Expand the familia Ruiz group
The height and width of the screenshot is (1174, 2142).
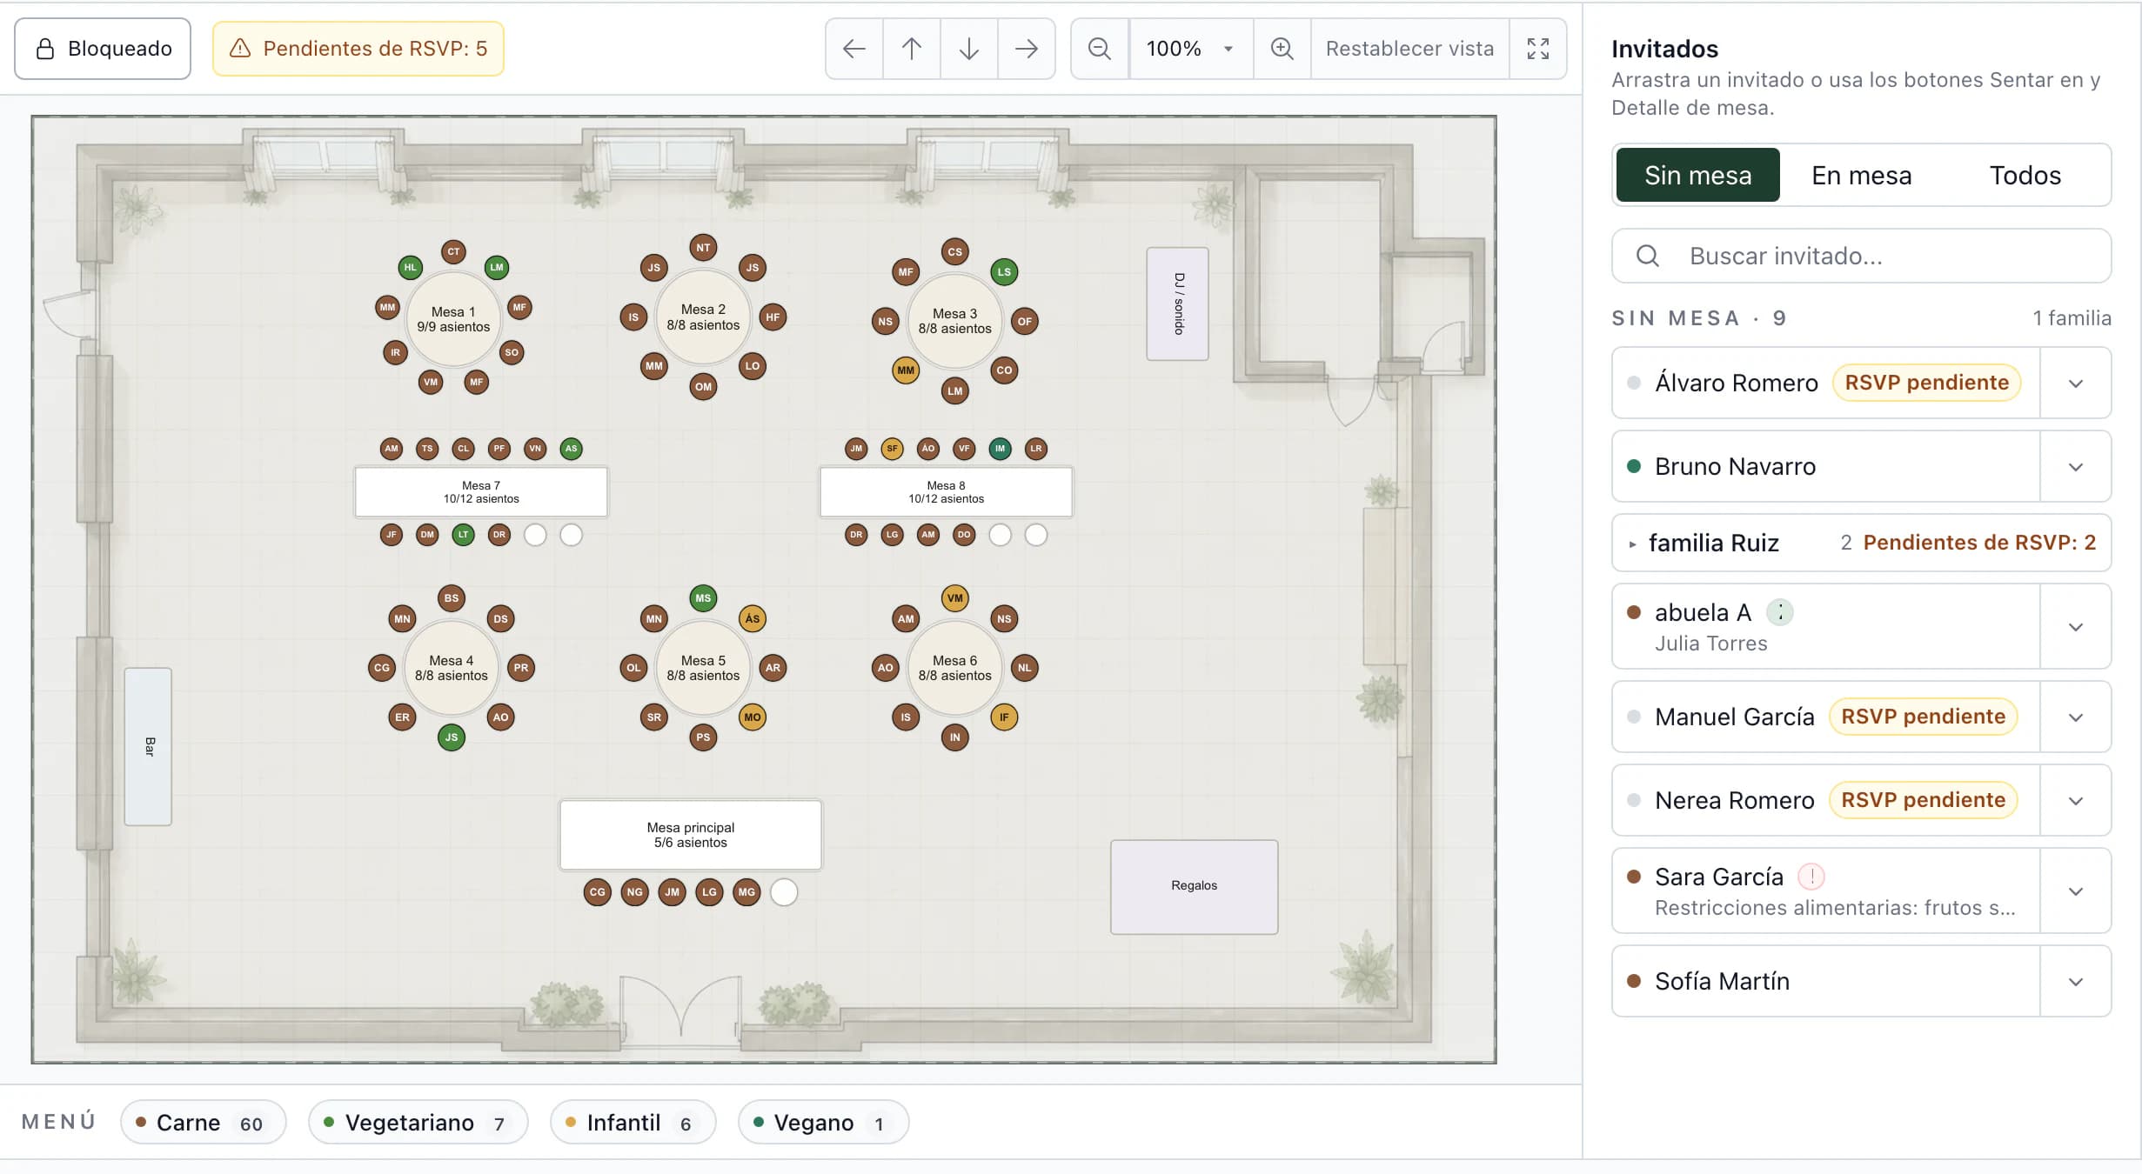coord(1861,543)
